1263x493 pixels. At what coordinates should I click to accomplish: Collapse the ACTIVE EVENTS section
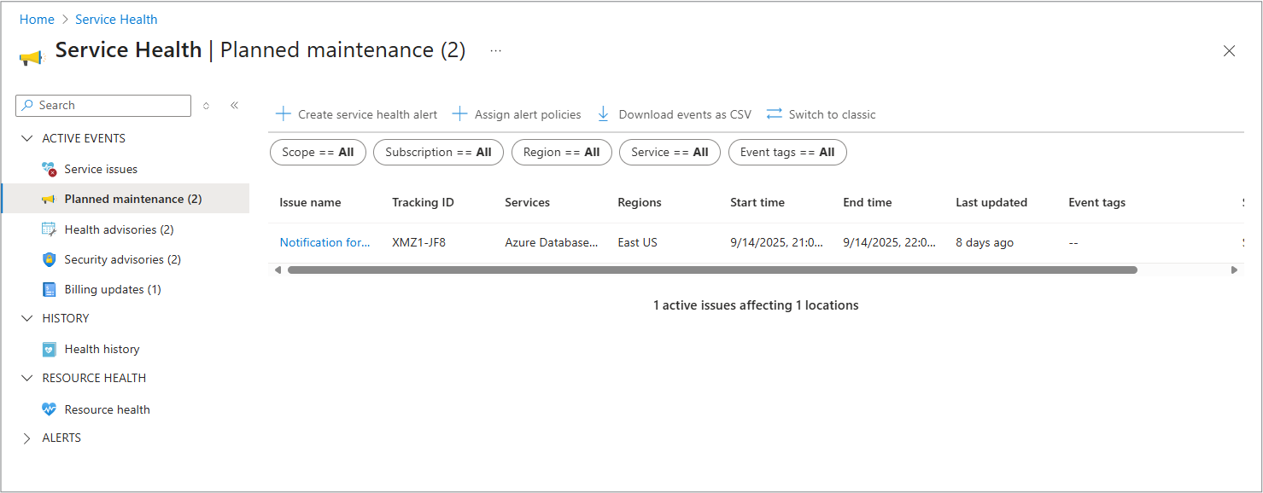(27, 138)
